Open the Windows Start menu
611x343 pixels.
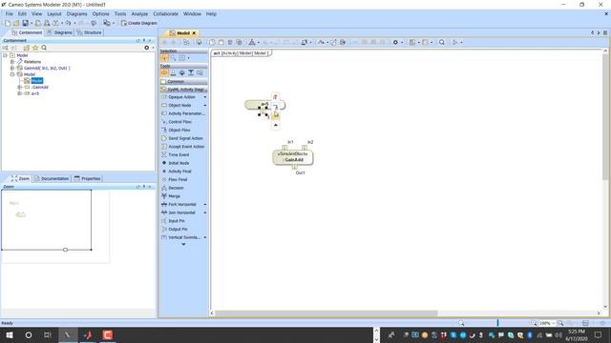point(10,334)
